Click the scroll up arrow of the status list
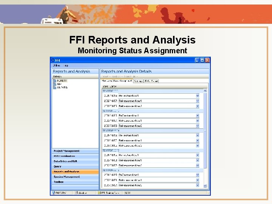Screen dimensions: 272x204 pos(205,91)
